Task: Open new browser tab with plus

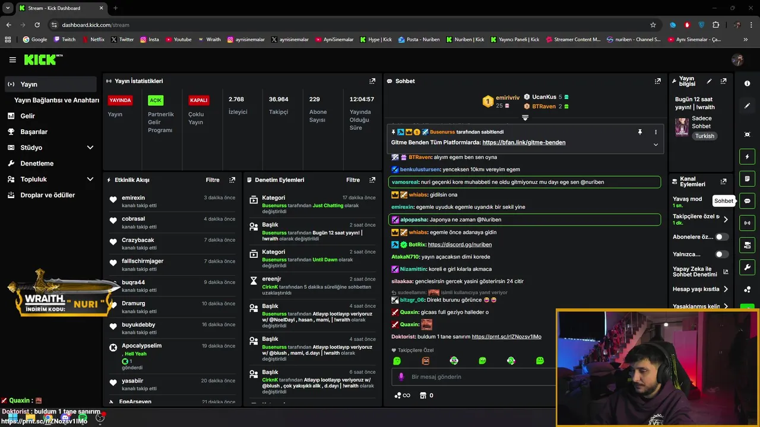Action: point(115,8)
